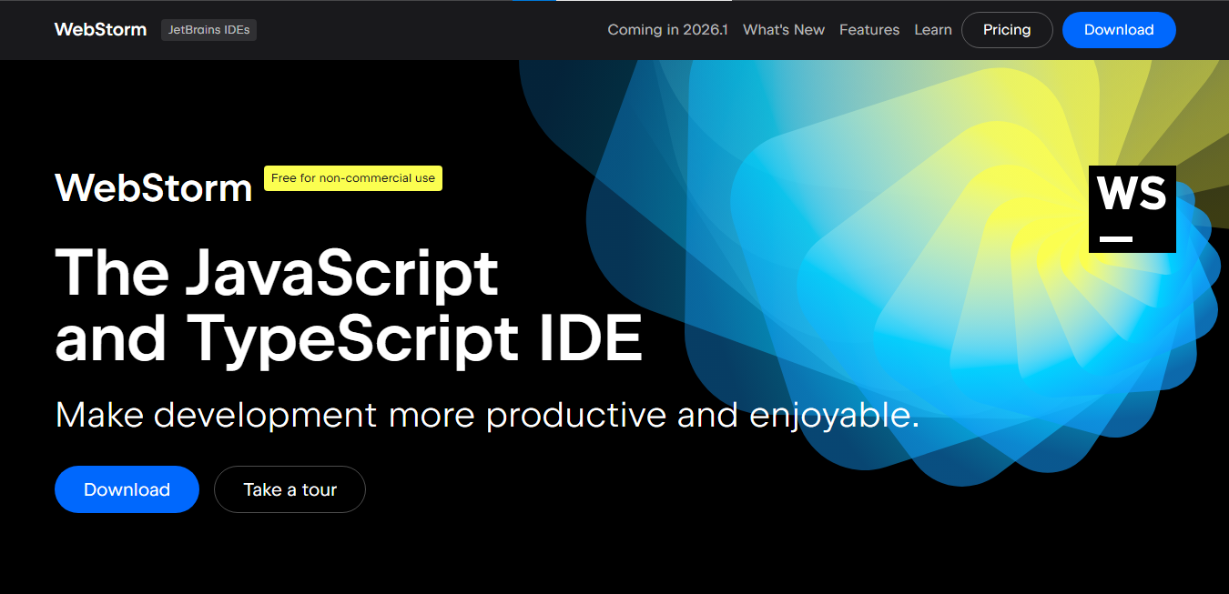Click the 'Make development more productive and enjoyable.' tagline
1229x594 pixels.
tap(487, 415)
